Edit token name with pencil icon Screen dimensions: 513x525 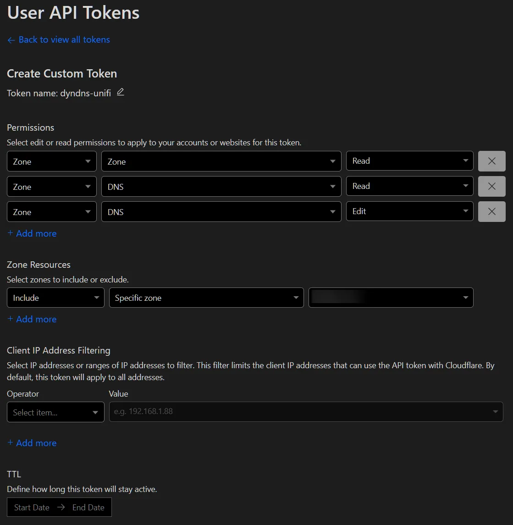pyautogui.click(x=120, y=92)
